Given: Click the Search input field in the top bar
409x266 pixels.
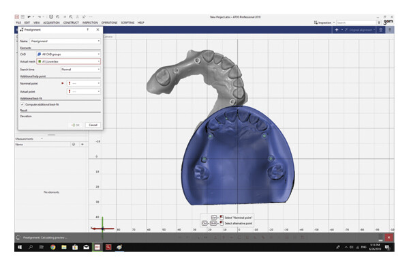Looking at the screenshot, I should [x=357, y=23].
